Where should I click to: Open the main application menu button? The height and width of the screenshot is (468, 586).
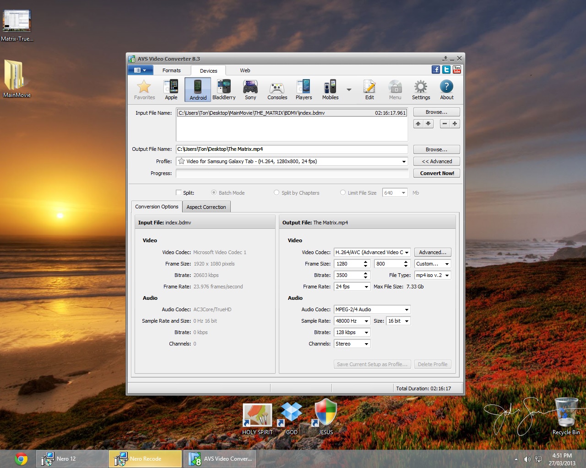click(140, 70)
